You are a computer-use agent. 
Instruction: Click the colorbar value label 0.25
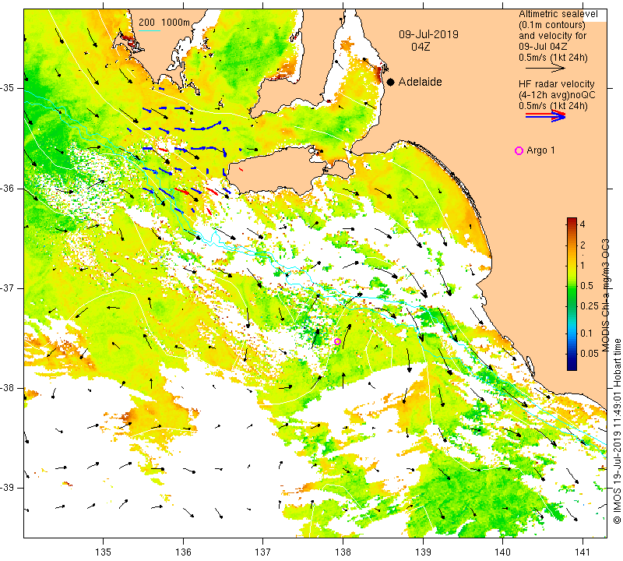click(x=590, y=305)
